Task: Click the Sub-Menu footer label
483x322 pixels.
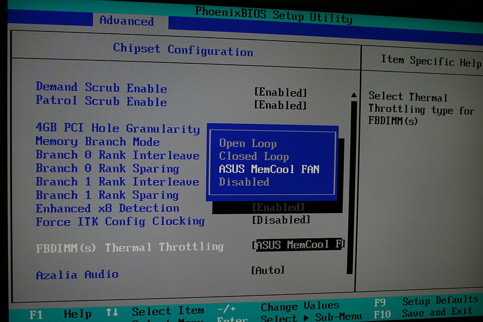Action: click(x=339, y=317)
